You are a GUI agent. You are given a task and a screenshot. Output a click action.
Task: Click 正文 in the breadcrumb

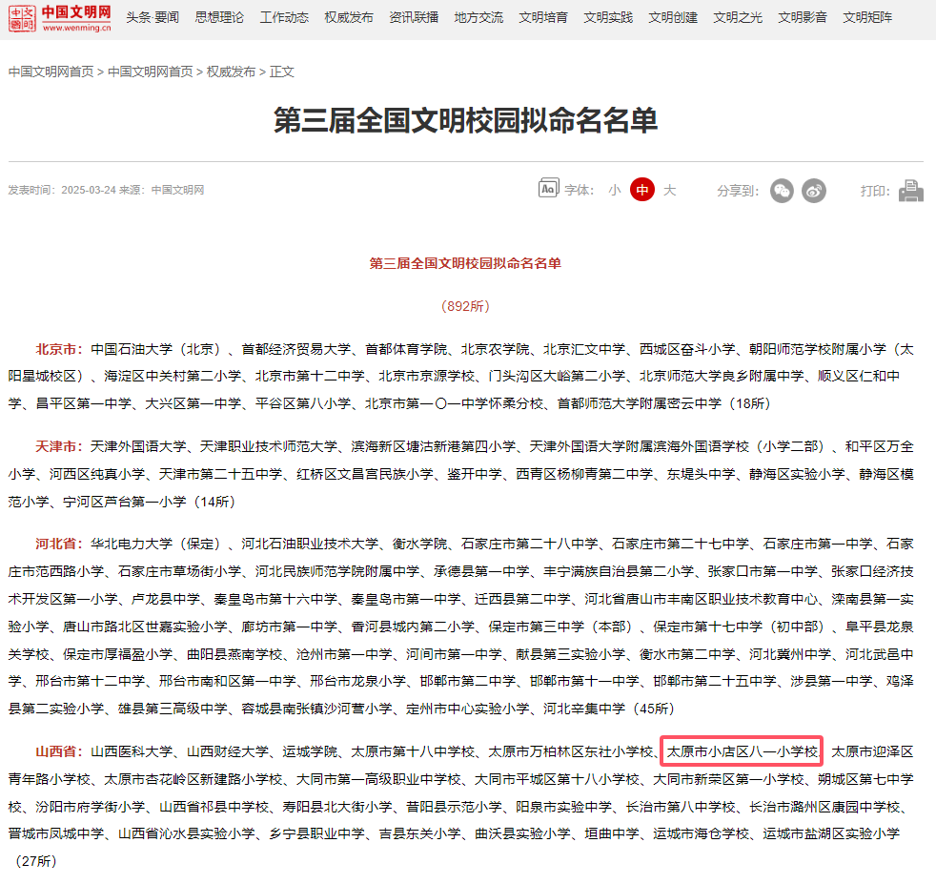pyautogui.click(x=282, y=72)
